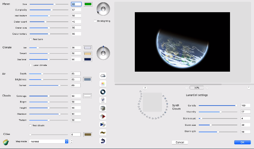254x149 pixels.
Task: Click the color wheel icon button
Action: pyautogui.click(x=103, y=84)
